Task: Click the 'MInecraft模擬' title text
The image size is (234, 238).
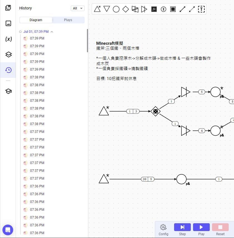Action: point(110,43)
